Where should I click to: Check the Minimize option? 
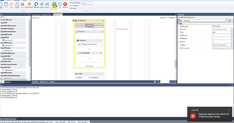click(x=69, y=8)
